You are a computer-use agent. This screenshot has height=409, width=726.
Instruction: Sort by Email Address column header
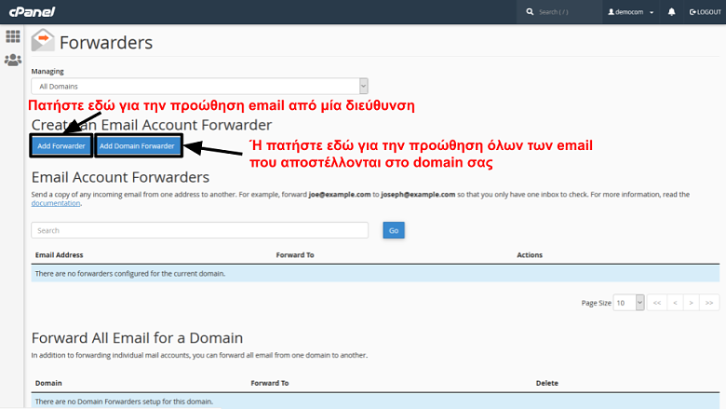click(60, 254)
